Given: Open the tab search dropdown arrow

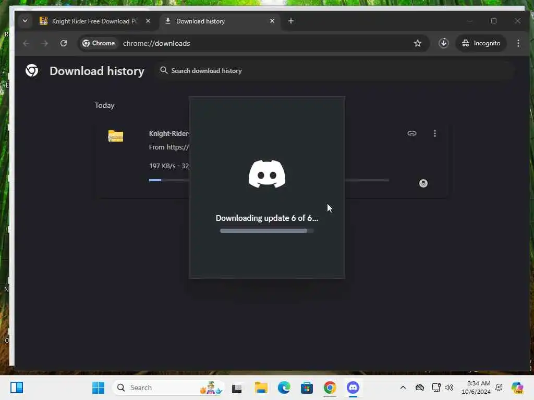Looking at the screenshot, I should (25, 21).
